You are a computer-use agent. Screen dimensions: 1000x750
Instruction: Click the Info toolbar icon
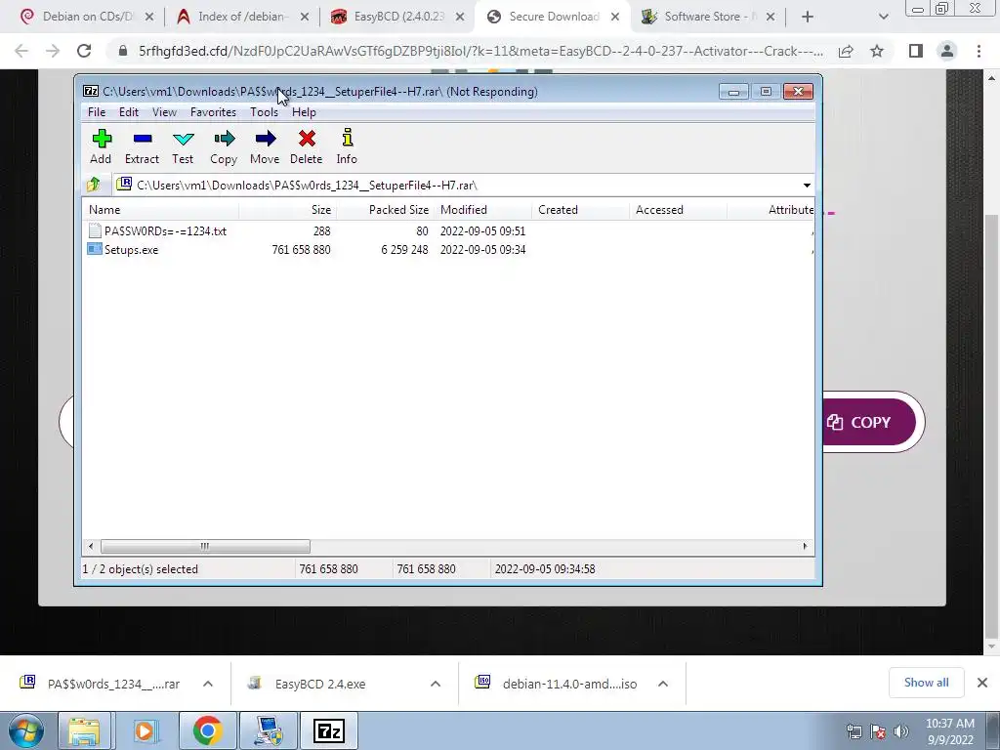pos(348,138)
